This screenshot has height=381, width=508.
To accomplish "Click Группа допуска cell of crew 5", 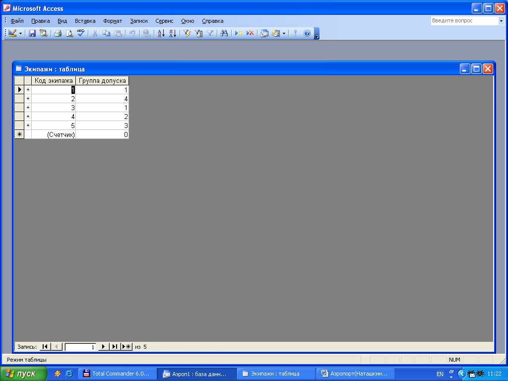I will pyautogui.click(x=102, y=126).
